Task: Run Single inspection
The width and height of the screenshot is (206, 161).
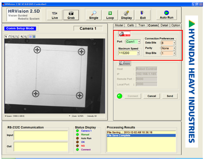Action: click(94, 15)
